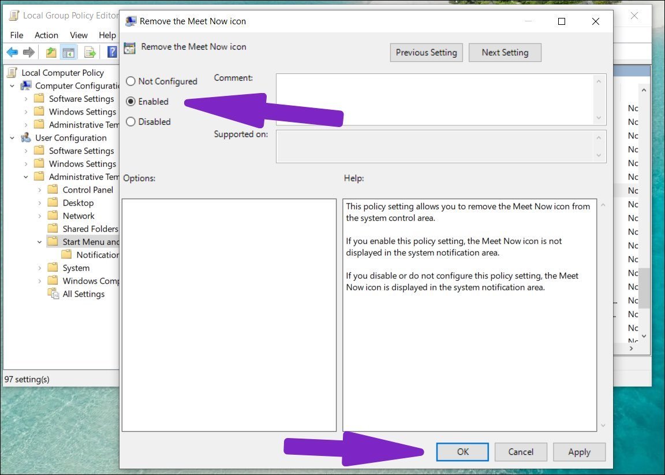
Task: Expand the Network tree node
Action: (x=39, y=216)
